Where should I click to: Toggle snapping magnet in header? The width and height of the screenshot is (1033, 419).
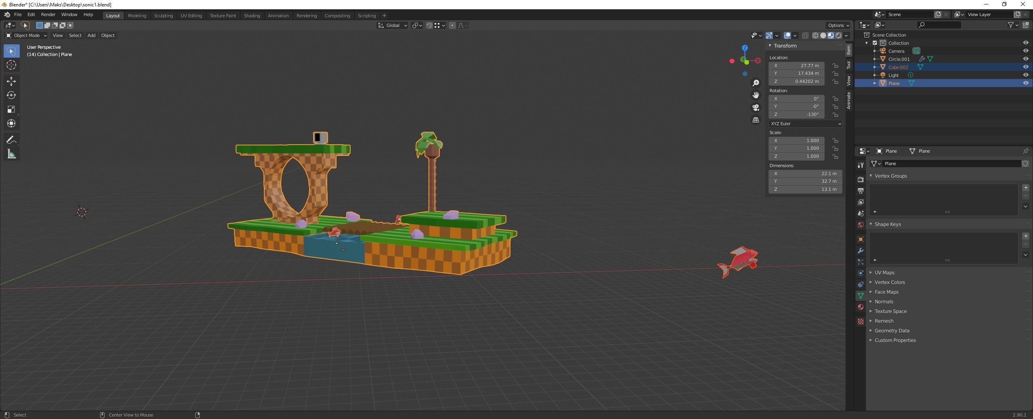[429, 25]
